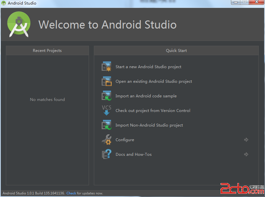The width and height of the screenshot is (265, 197).
Task: Select Import Non-Android Studio project
Action: [149, 125]
